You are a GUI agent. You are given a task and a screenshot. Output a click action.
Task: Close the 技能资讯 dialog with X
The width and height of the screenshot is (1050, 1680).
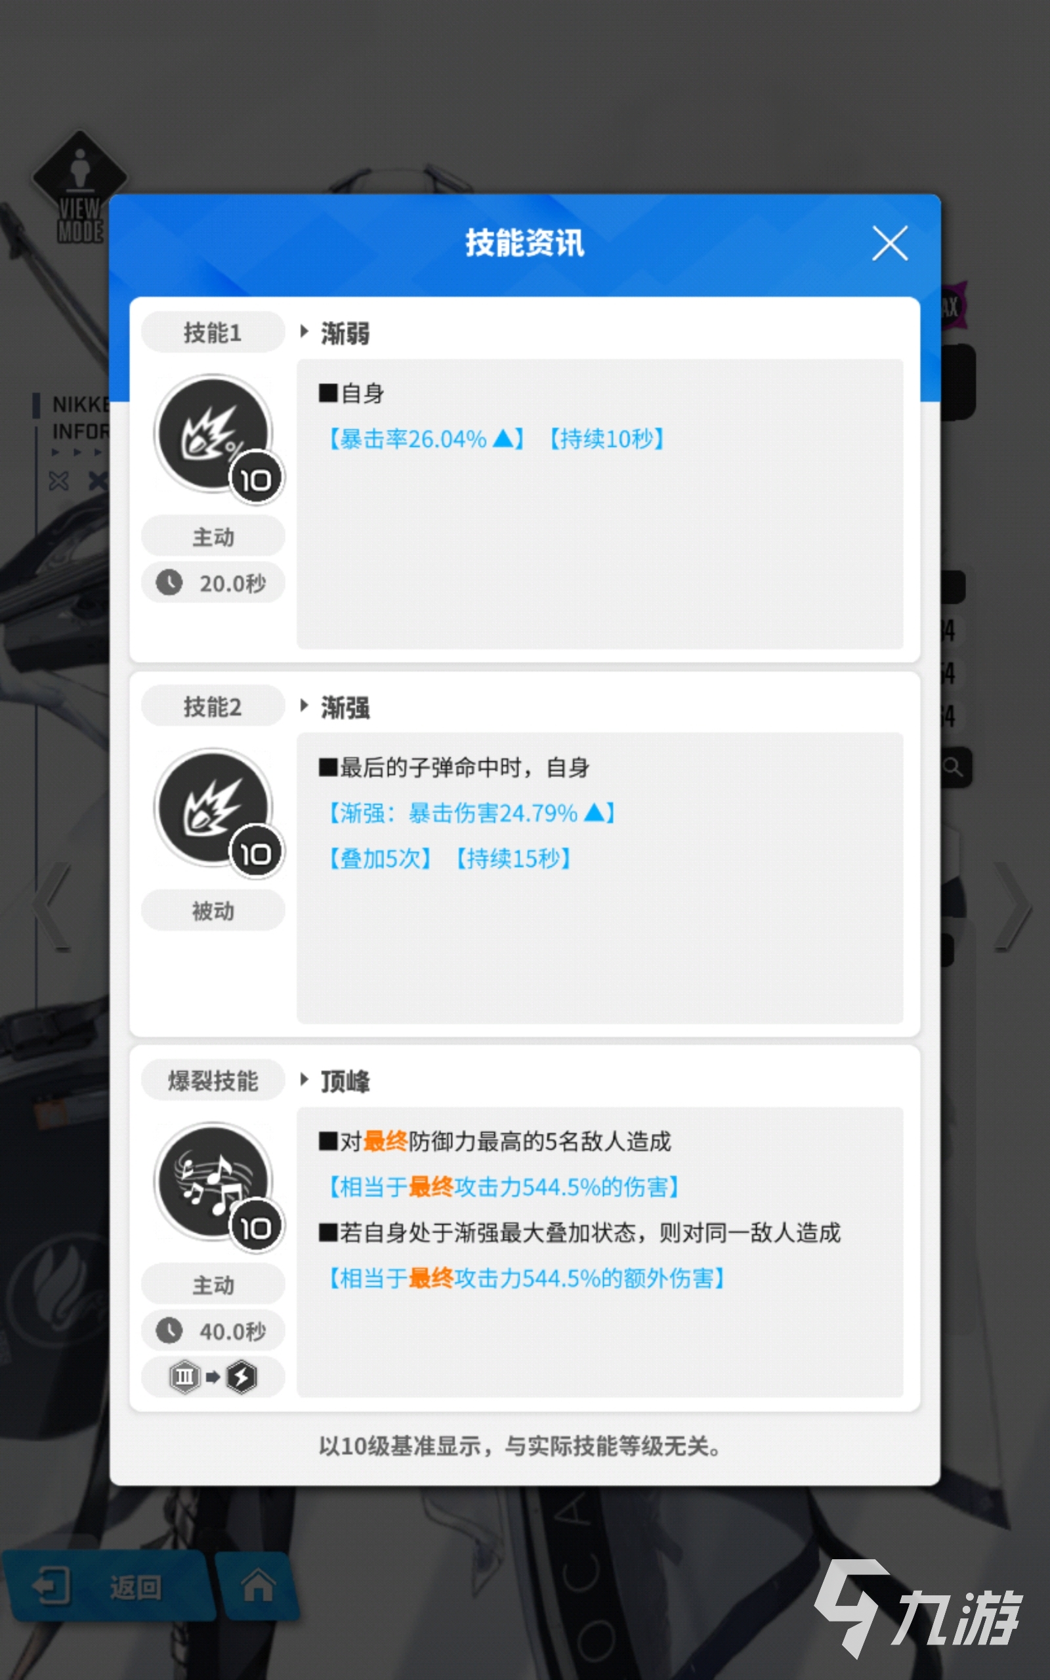890,243
